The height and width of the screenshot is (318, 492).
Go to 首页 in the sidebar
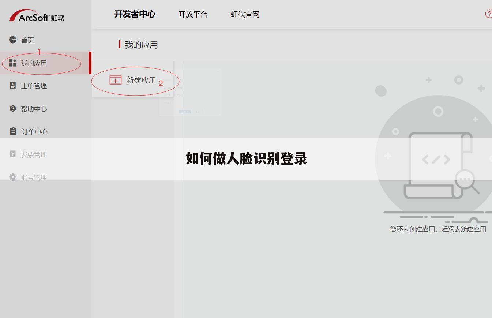coord(27,40)
